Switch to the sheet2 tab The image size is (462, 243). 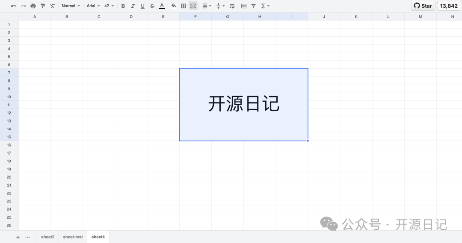coord(47,237)
